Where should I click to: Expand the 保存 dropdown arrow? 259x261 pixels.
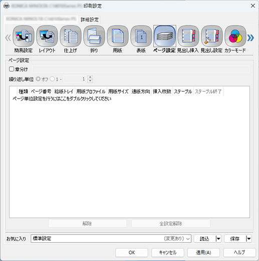click(248, 238)
